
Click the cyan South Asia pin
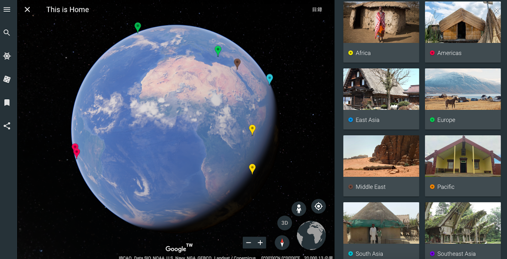tap(270, 79)
